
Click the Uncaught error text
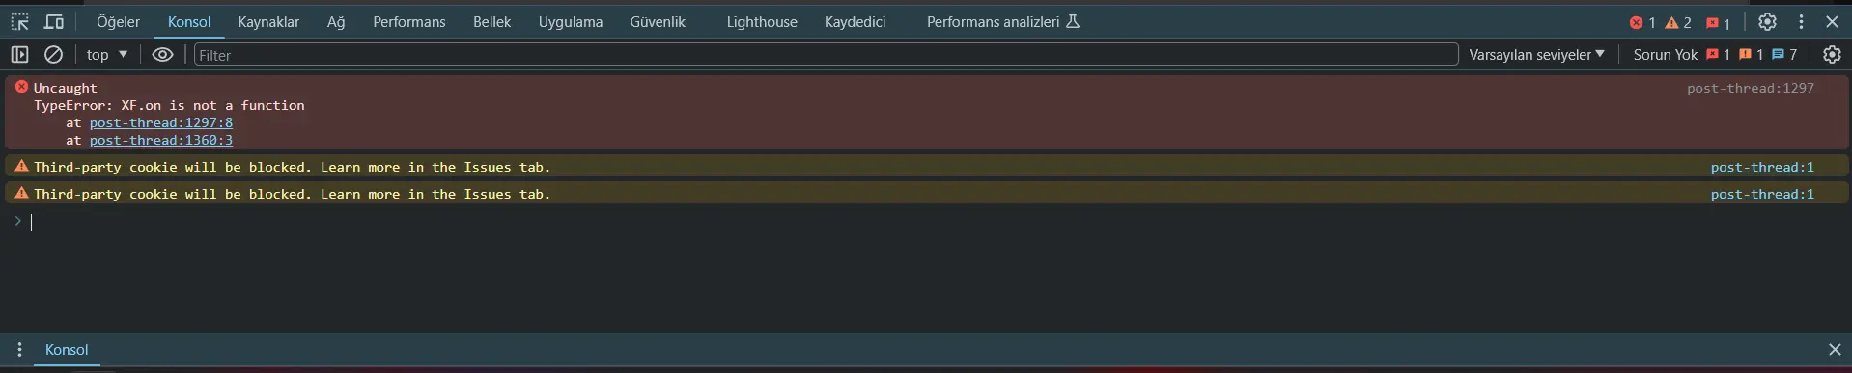[x=66, y=88]
